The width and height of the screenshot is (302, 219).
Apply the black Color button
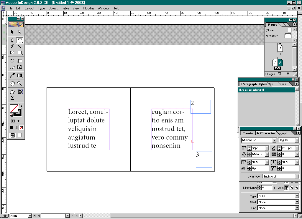click(x=11, y=127)
